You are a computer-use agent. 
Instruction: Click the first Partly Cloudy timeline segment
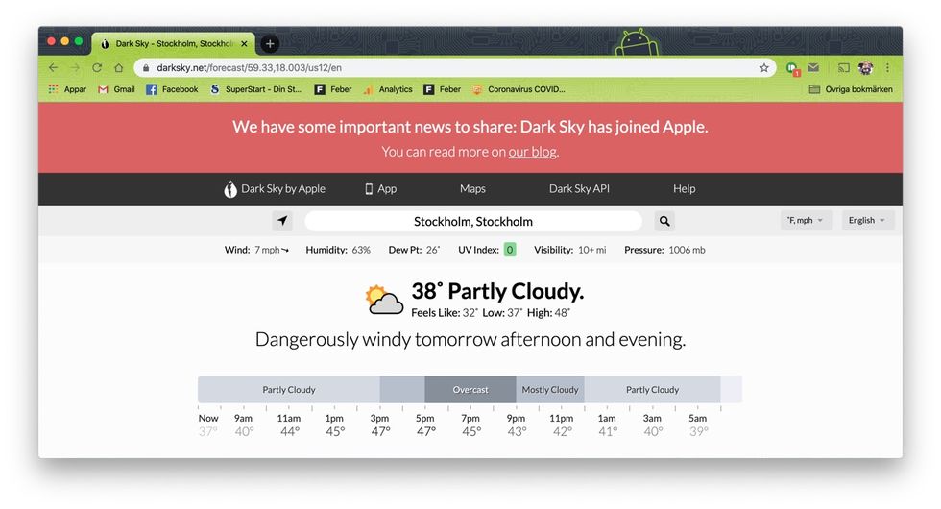[x=289, y=390]
